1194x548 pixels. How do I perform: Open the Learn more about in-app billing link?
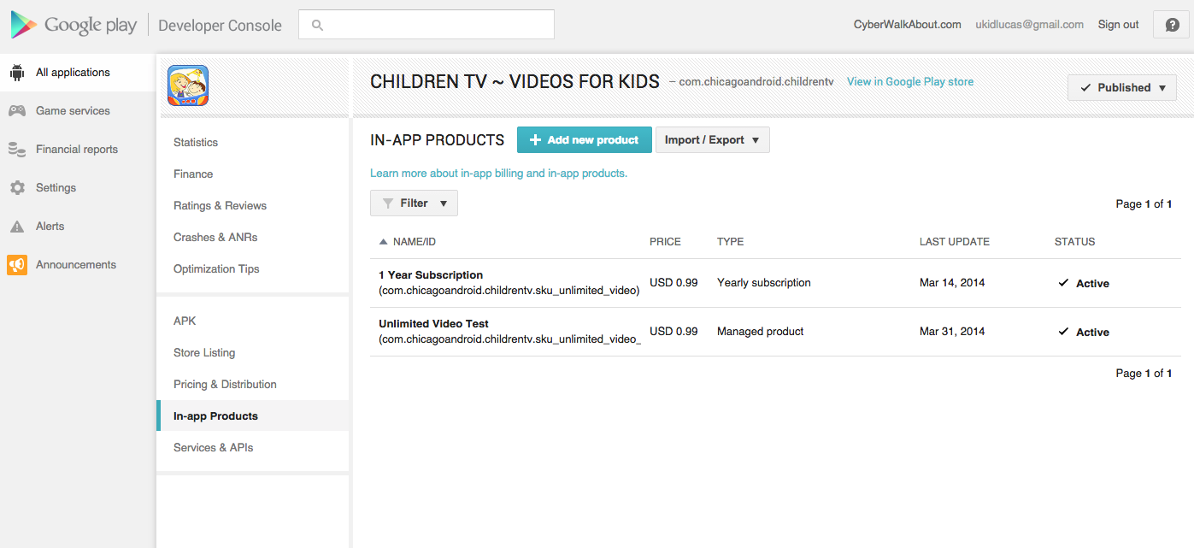point(498,174)
